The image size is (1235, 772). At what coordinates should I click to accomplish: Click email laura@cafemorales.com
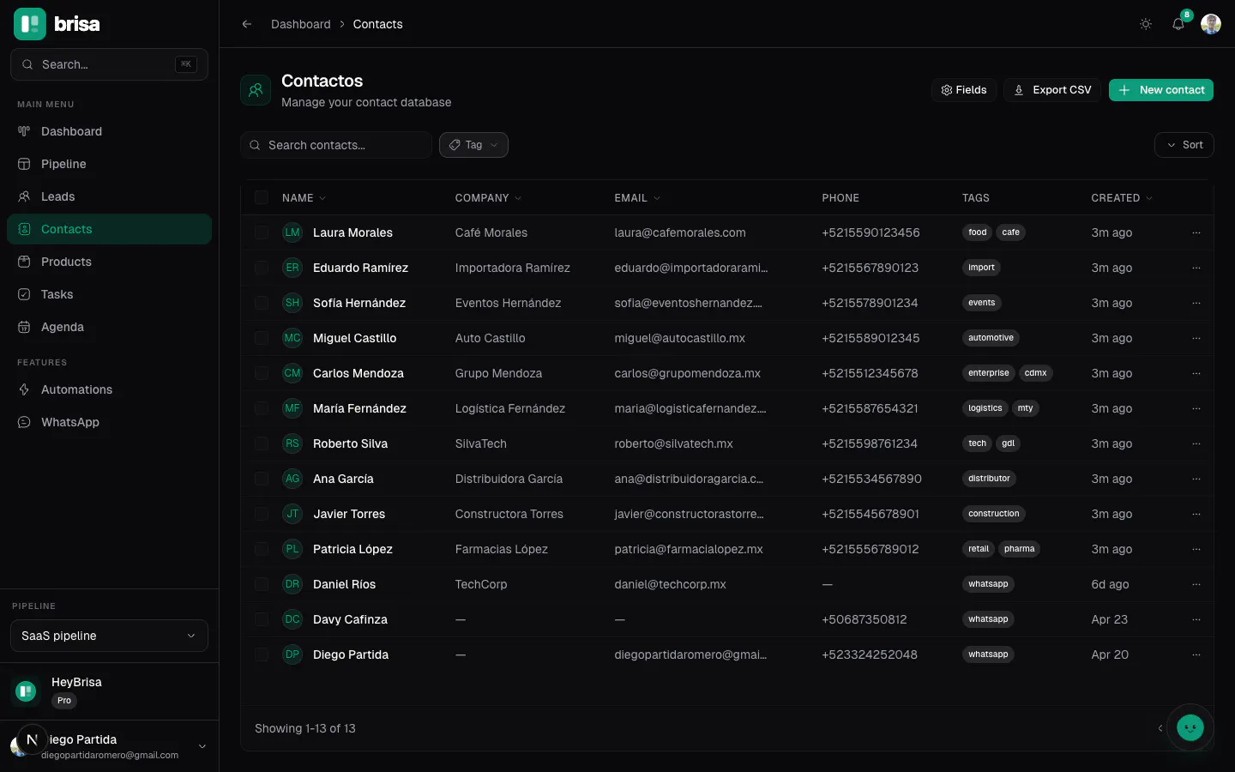[x=680, y=232]
